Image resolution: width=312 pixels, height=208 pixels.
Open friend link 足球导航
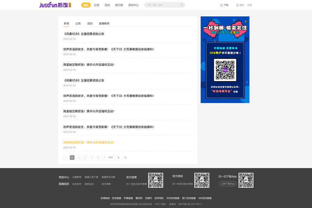click(x=159, y=198)
